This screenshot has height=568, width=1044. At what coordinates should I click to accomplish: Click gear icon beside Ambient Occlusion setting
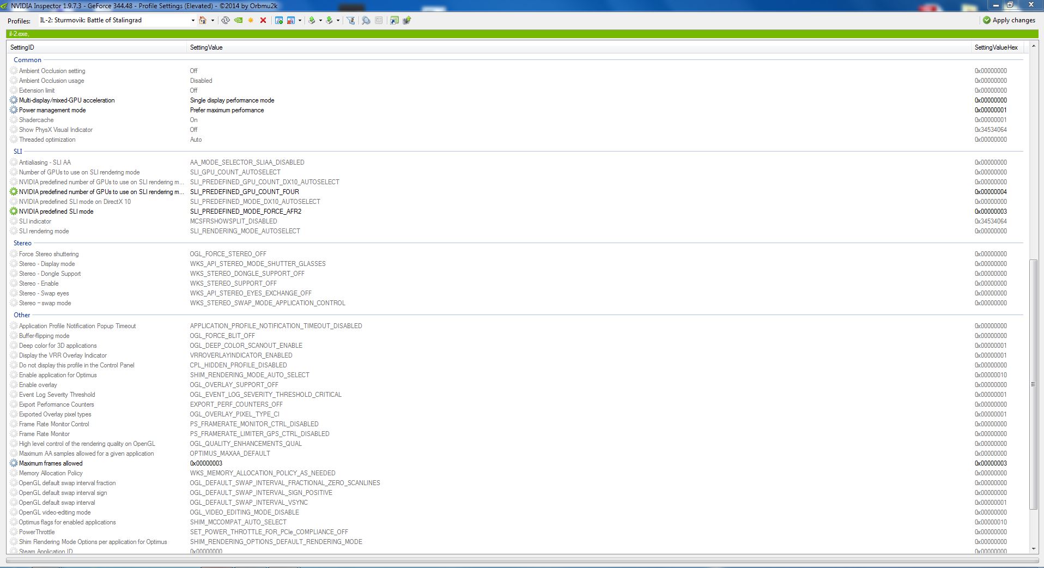pyautogui.click(x=14, y=71)
